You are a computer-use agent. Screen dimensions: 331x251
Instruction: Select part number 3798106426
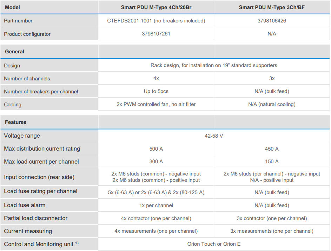[272, 21]
